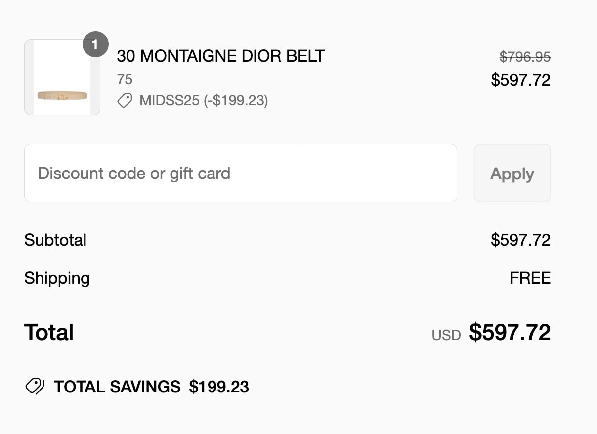Click the struck-through $796.95 original price
Viewport: 597px width, 434px height.
tap(525, 57)
